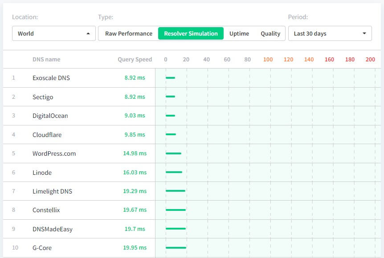Open the Constellix provider row
The height and width of the screenshot is (258, 384).
pyautogui.click(x=192, y=210)
